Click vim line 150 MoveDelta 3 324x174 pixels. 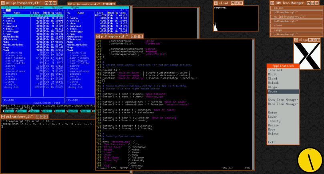pos(111,70)
